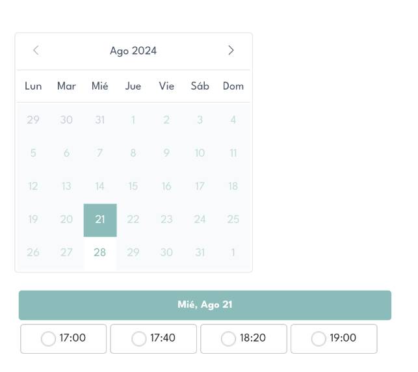Click date 16 in the calendar
Image resolution: width=418 pixels, height=372 pixels.
(166, 186)
